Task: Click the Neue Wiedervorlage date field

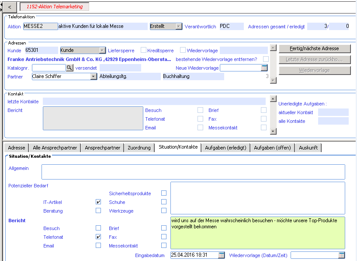Action: 241,68
